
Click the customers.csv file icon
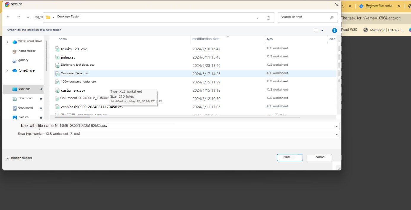[57, 91]
